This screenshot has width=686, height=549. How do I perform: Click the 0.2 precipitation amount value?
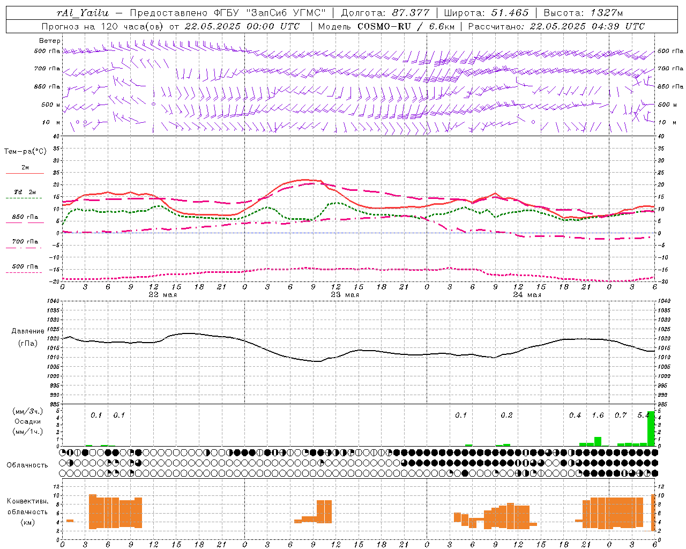pyautogui.click(x=506, y=416)
